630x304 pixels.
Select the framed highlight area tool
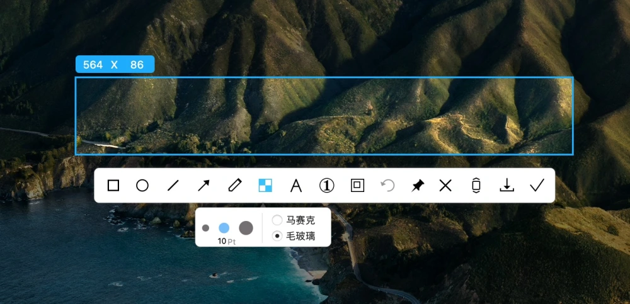pos(358,186)
